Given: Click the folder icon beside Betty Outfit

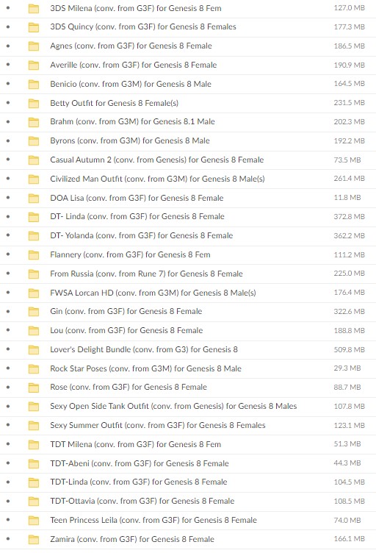Looking at the screenshot, I should pyautogui.click(x=34, y=104).
